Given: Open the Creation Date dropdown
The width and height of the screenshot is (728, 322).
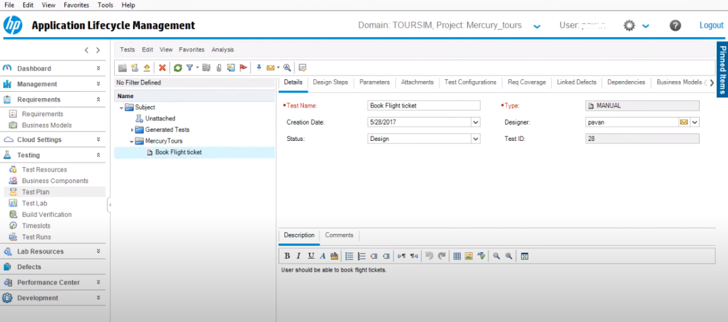Looking at the screenshot, I should tap(476, 122).
